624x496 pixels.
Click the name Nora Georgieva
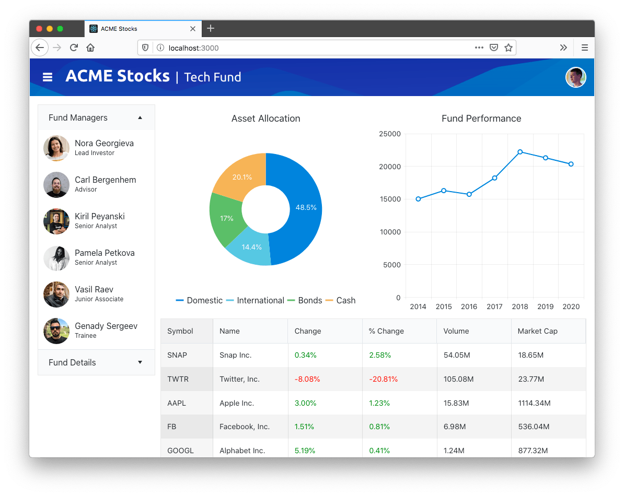[105, 143]
